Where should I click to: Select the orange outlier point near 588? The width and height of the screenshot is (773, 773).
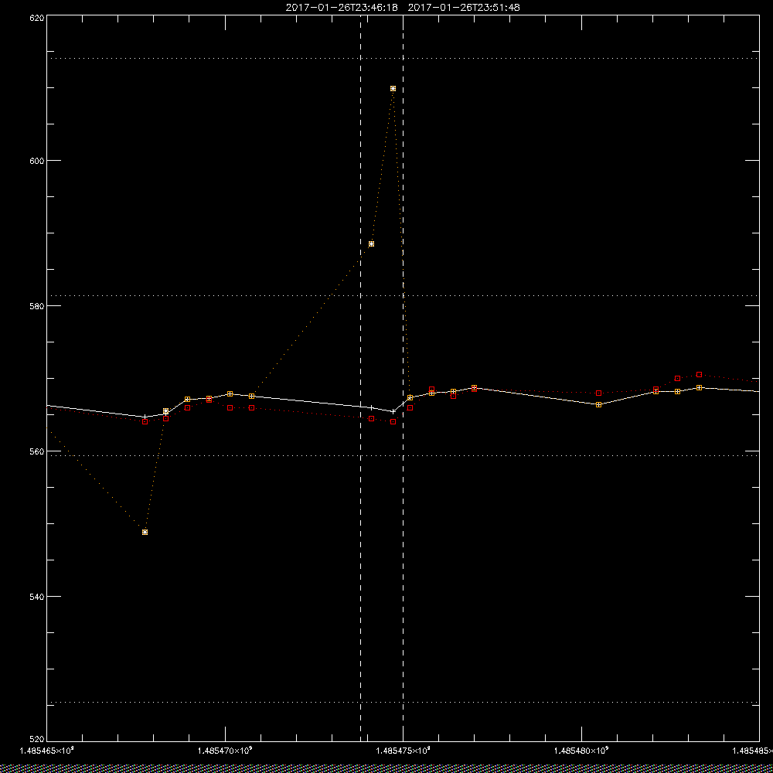point(371,244)
